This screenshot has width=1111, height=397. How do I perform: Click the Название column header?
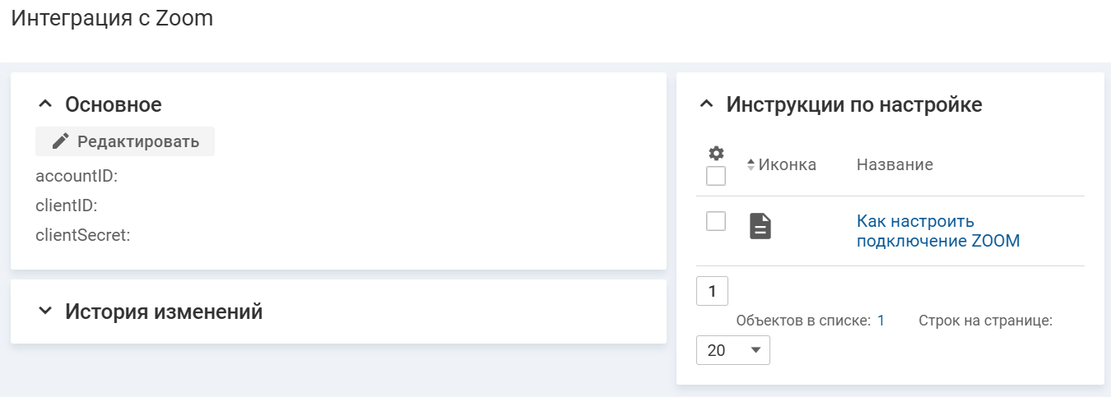coord(895,165)
